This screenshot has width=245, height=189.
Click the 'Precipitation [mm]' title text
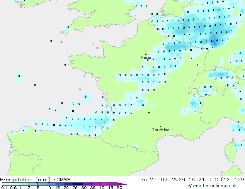pos(25,180)
